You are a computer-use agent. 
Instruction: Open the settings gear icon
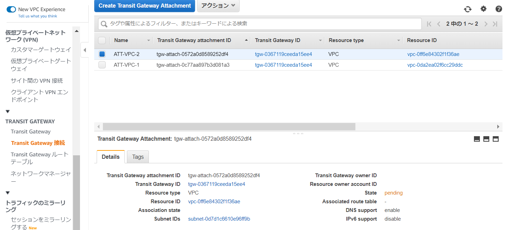(x=483, y=9)
